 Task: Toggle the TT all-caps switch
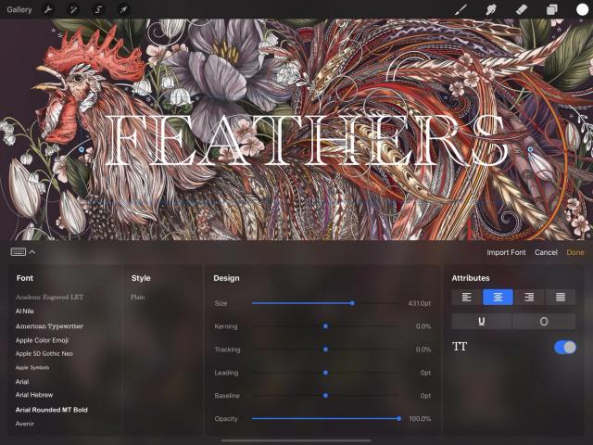pyautogui.click(x=564, y=347)
